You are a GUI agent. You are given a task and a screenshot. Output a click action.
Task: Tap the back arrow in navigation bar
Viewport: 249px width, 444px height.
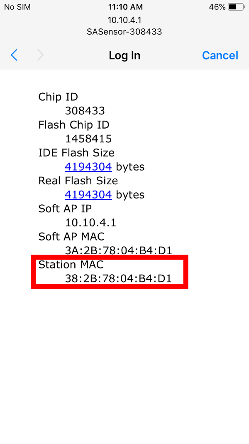pos(14,55)
